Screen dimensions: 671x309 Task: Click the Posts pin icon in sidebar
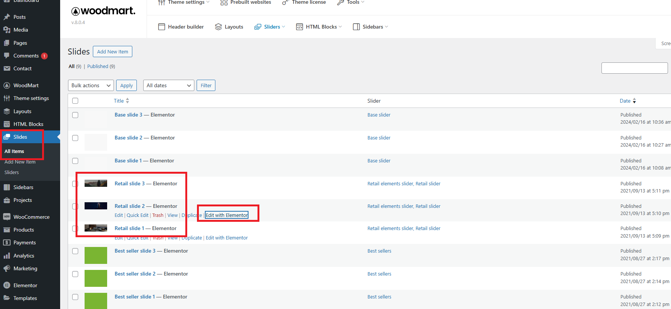pos(7,17)
